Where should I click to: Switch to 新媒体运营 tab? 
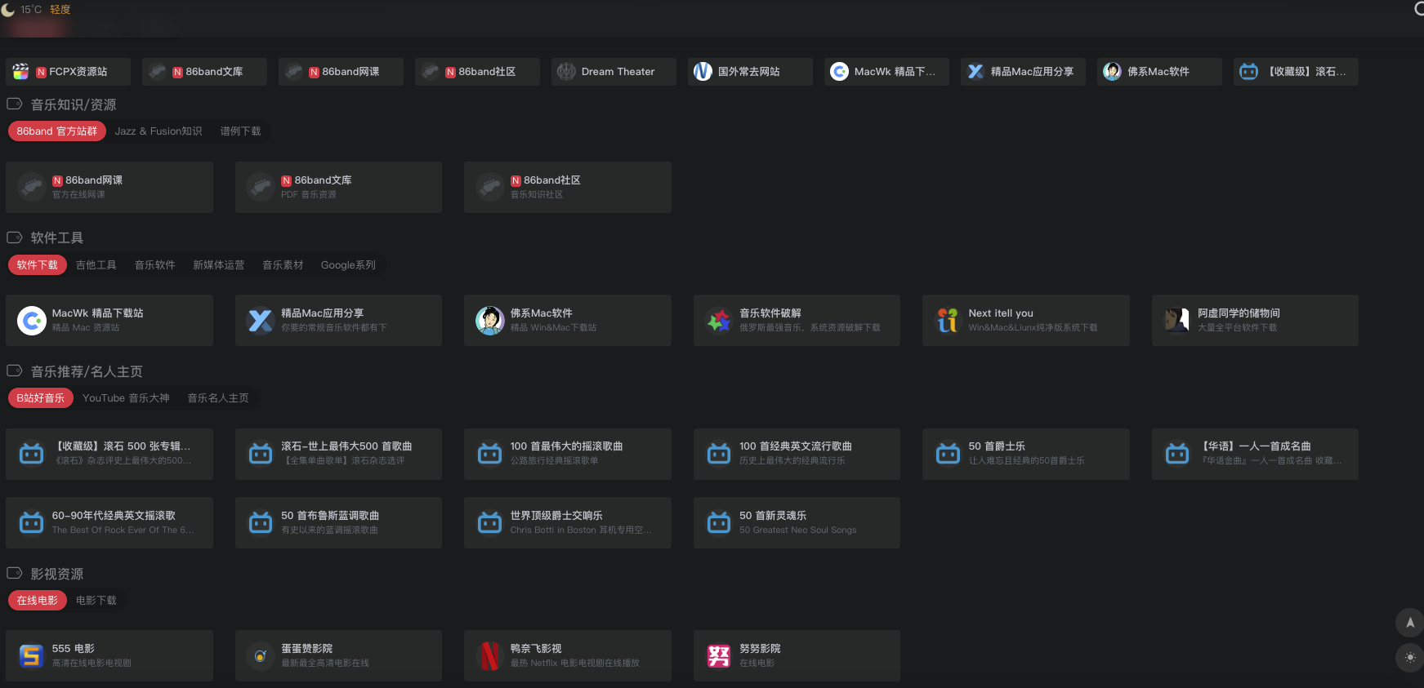pyautogui.click(x=219, y=265)
